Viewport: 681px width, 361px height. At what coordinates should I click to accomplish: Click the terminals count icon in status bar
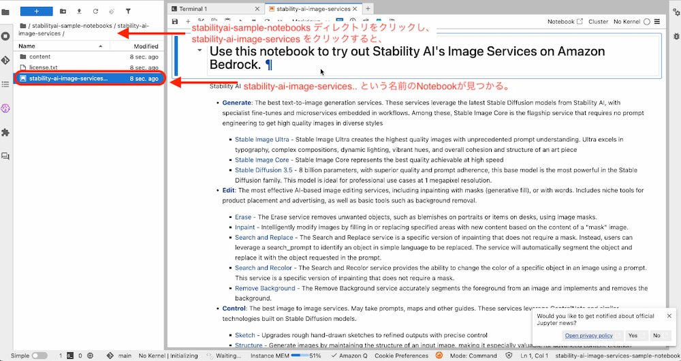(69, 356)
